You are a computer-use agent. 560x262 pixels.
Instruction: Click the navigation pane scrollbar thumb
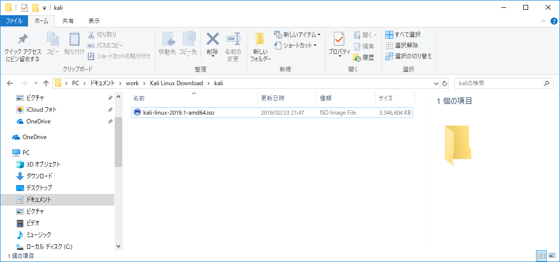[119, 142]
